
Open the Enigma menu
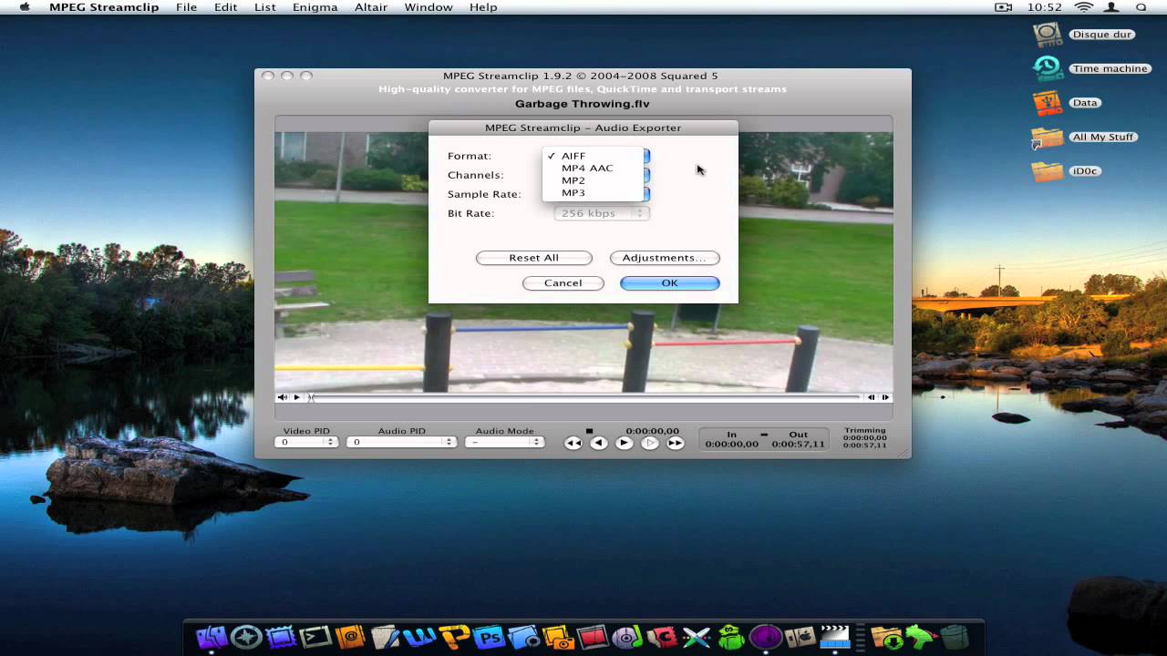click(x=315, y=7)
